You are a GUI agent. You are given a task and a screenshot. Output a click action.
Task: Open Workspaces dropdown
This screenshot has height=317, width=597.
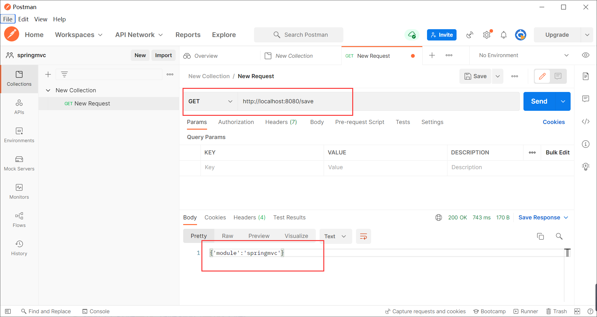pyautogui.click(x=79, y=35)
